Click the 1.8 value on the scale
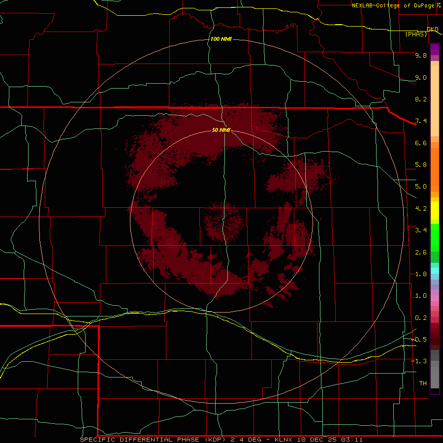This screenshot has height=443, width=443. [421, 274]
